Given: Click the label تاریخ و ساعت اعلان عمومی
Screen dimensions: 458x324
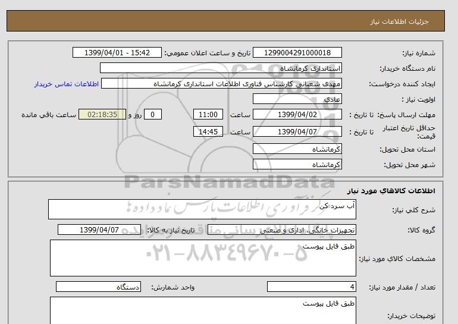Looking at the screenshot, I should [x=208, y=53].
